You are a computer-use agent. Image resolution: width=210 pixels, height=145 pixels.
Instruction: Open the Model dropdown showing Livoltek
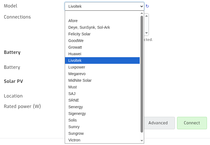pyautogui.click(x=104, y=6)
